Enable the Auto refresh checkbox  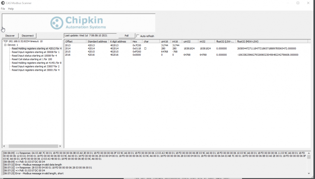tap(138, 36)
